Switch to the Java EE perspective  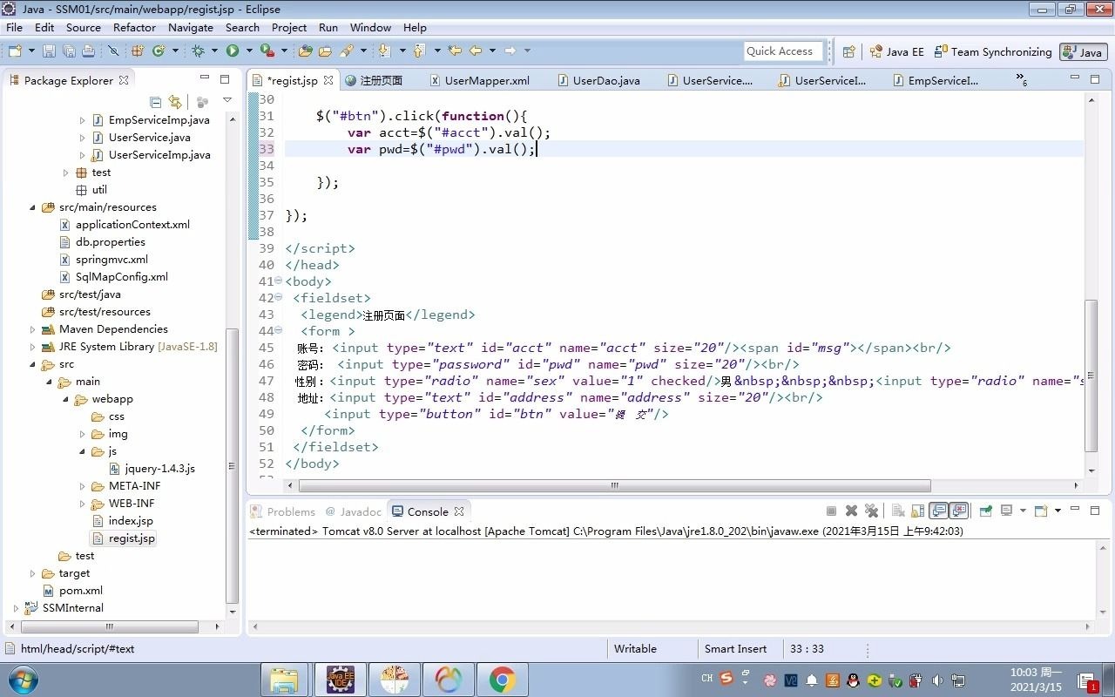[x=896, y=51]
